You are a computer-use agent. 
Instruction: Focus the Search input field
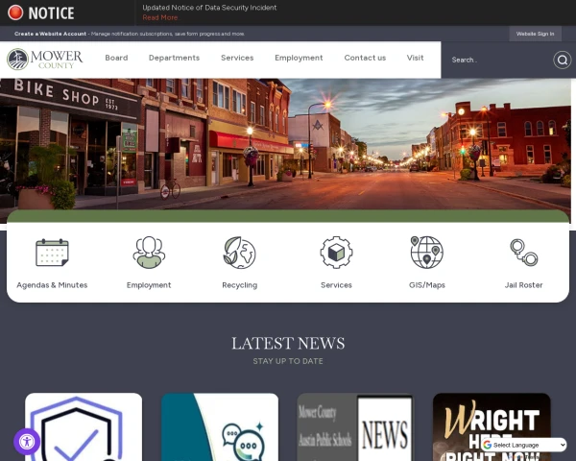point(497,60)
